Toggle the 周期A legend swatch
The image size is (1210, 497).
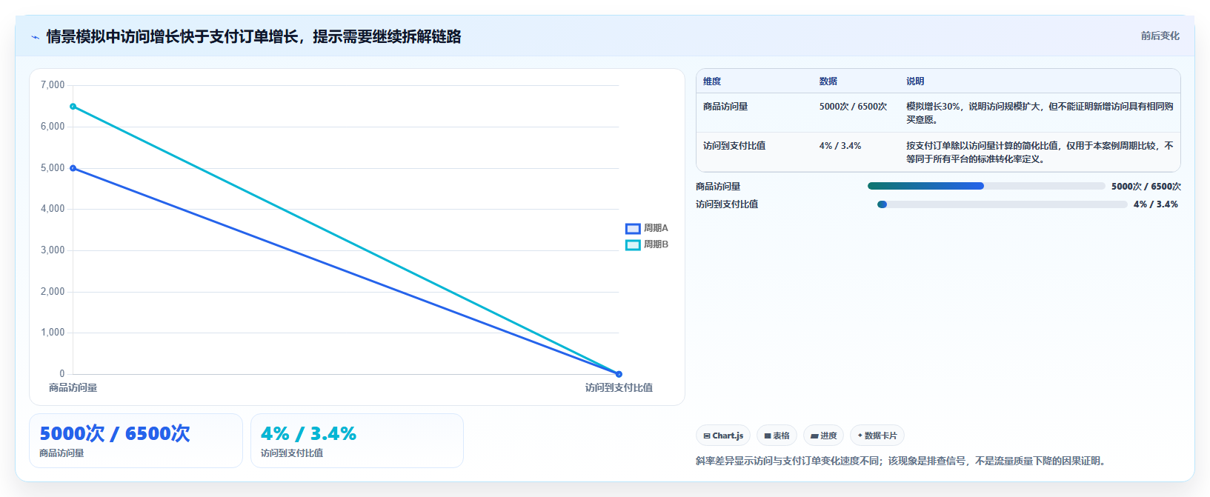(x=633, y=229)
